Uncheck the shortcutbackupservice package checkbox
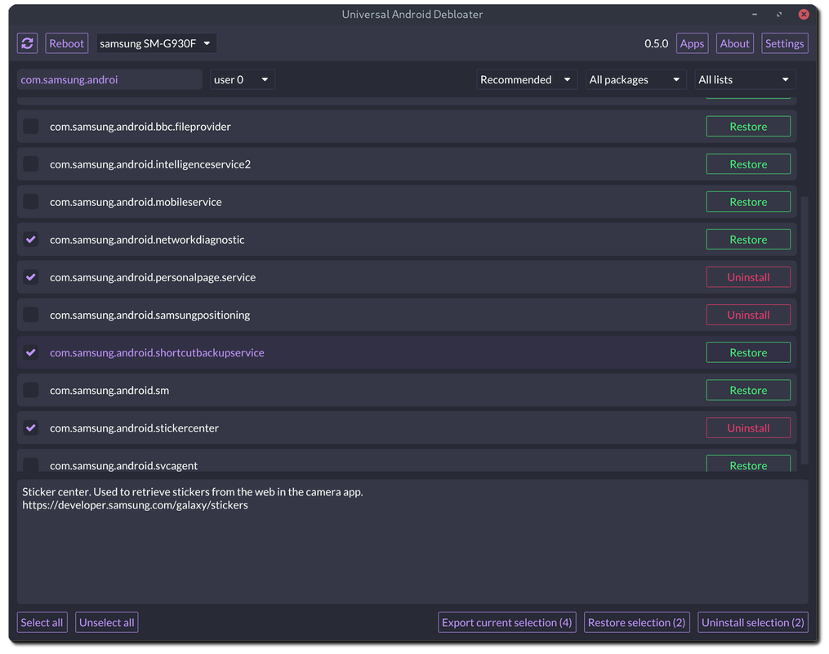829x654 pixels. point(31,352)
